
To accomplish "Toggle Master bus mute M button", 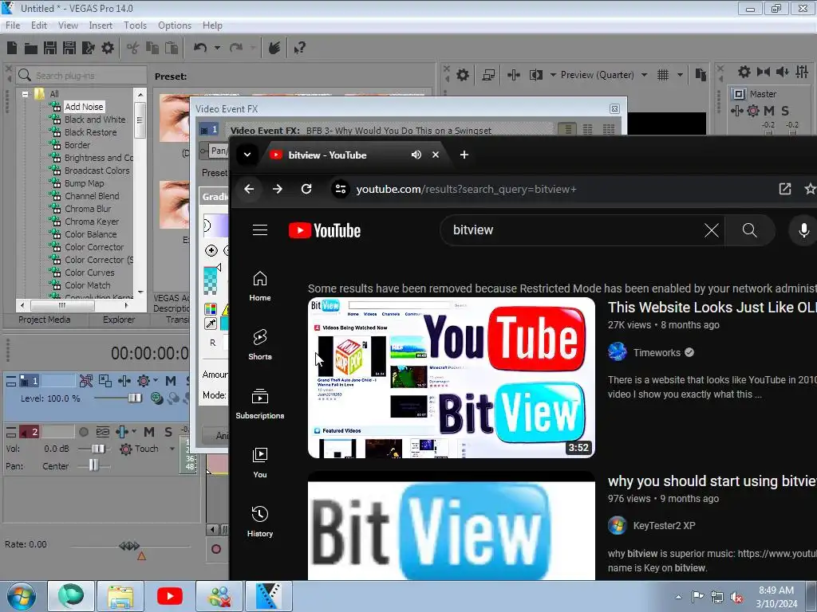I will [x=769, y=111].
